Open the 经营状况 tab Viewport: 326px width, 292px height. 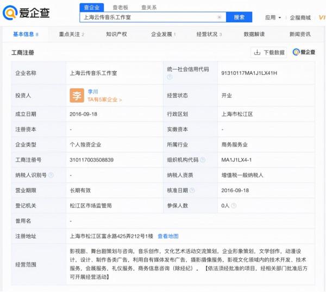pos(209,34)
